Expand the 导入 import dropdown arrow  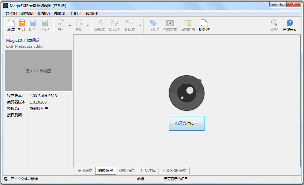[70, 26]
